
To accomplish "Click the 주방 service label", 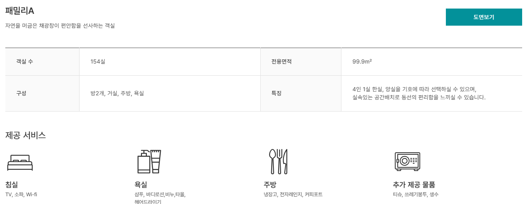I will [270, 184].
